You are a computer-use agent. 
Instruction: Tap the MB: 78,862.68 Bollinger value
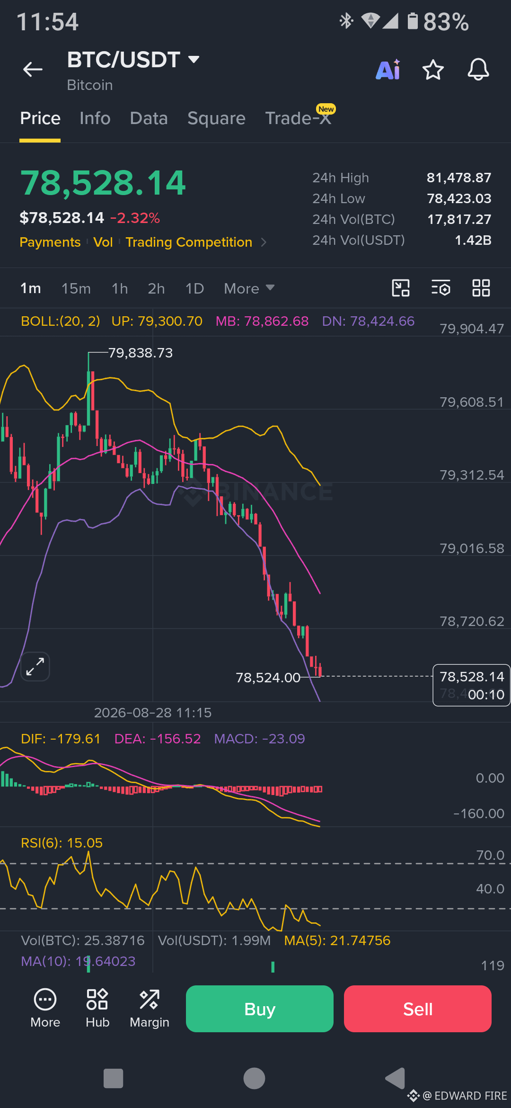point(262,321)
